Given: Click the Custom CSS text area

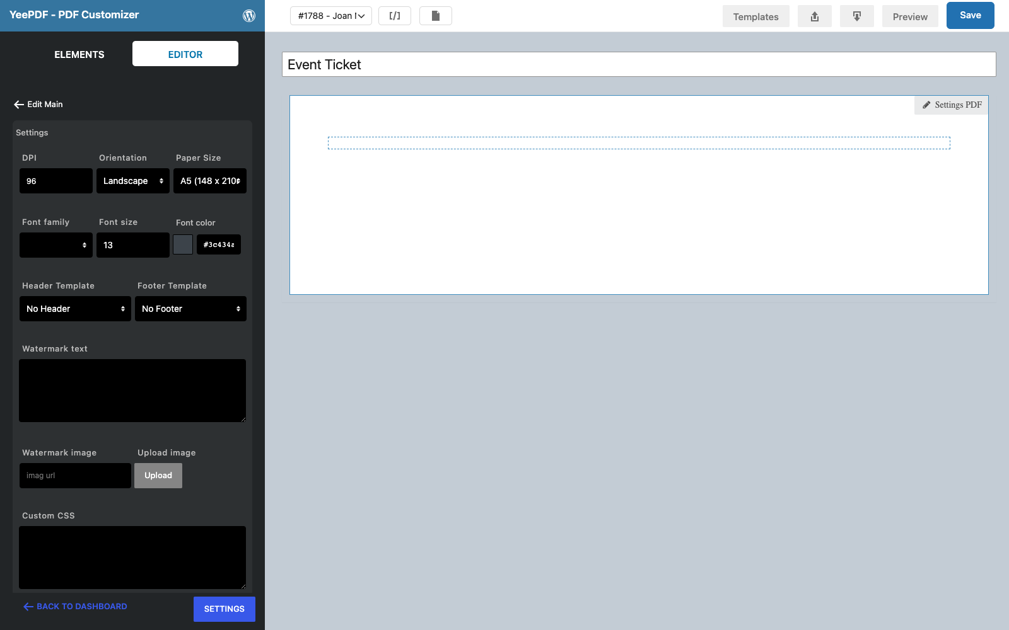Looking at the screenshot, I should pos(132,558).
